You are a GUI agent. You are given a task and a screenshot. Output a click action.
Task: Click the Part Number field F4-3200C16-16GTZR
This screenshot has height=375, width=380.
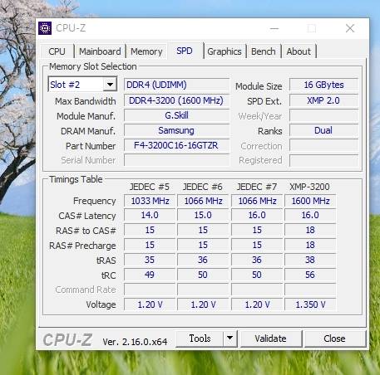[x=176, y=145]
